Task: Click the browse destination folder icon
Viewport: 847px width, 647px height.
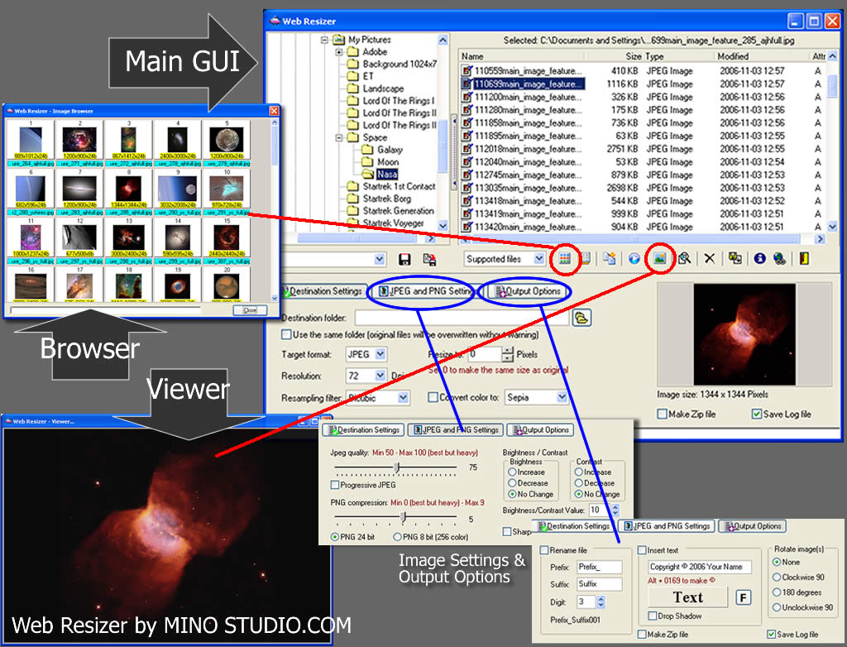Action: 581,317
